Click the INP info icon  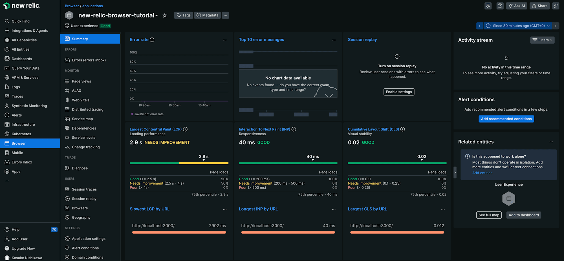(x=294, y=129)
